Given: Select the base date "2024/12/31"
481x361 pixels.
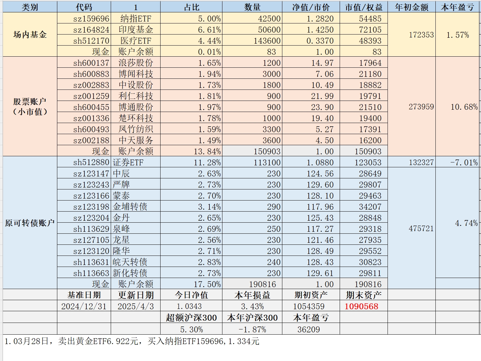Looking at the screenshot, I should tap(84, 306).
